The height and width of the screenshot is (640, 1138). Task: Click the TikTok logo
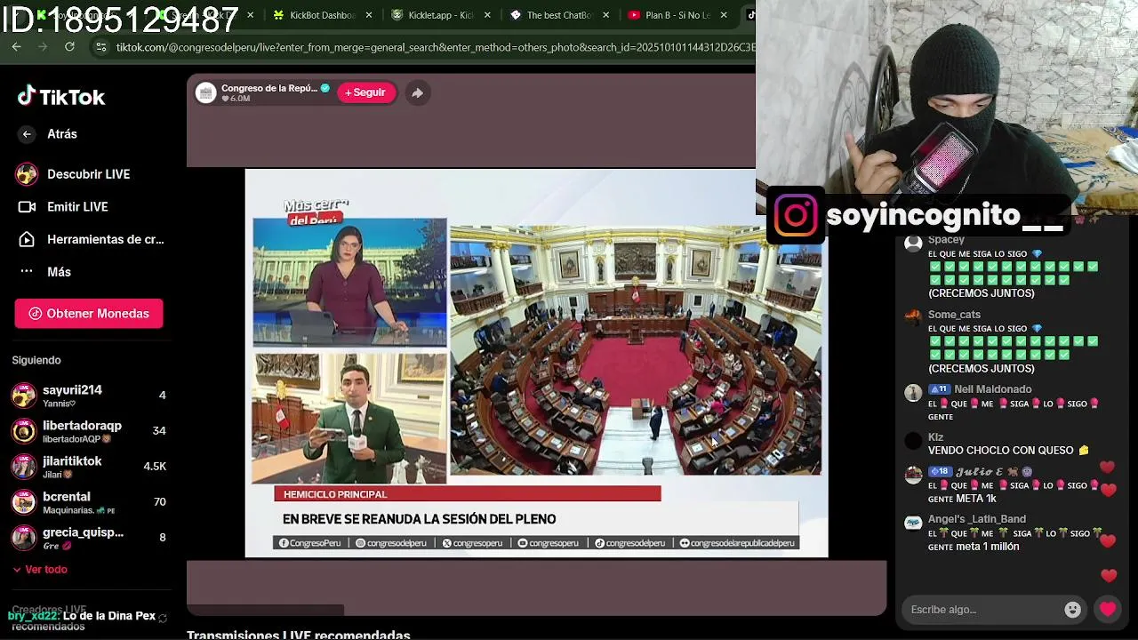point(61,97)
